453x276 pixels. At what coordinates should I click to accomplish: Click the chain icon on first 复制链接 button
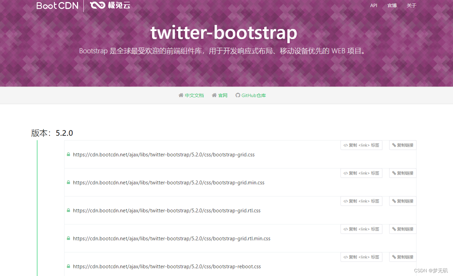[x=393, y=145]
